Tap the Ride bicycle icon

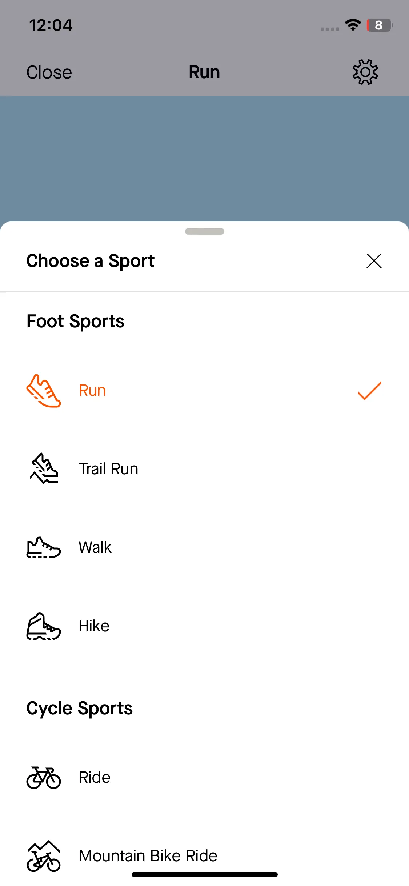click(x=44, y=778)
